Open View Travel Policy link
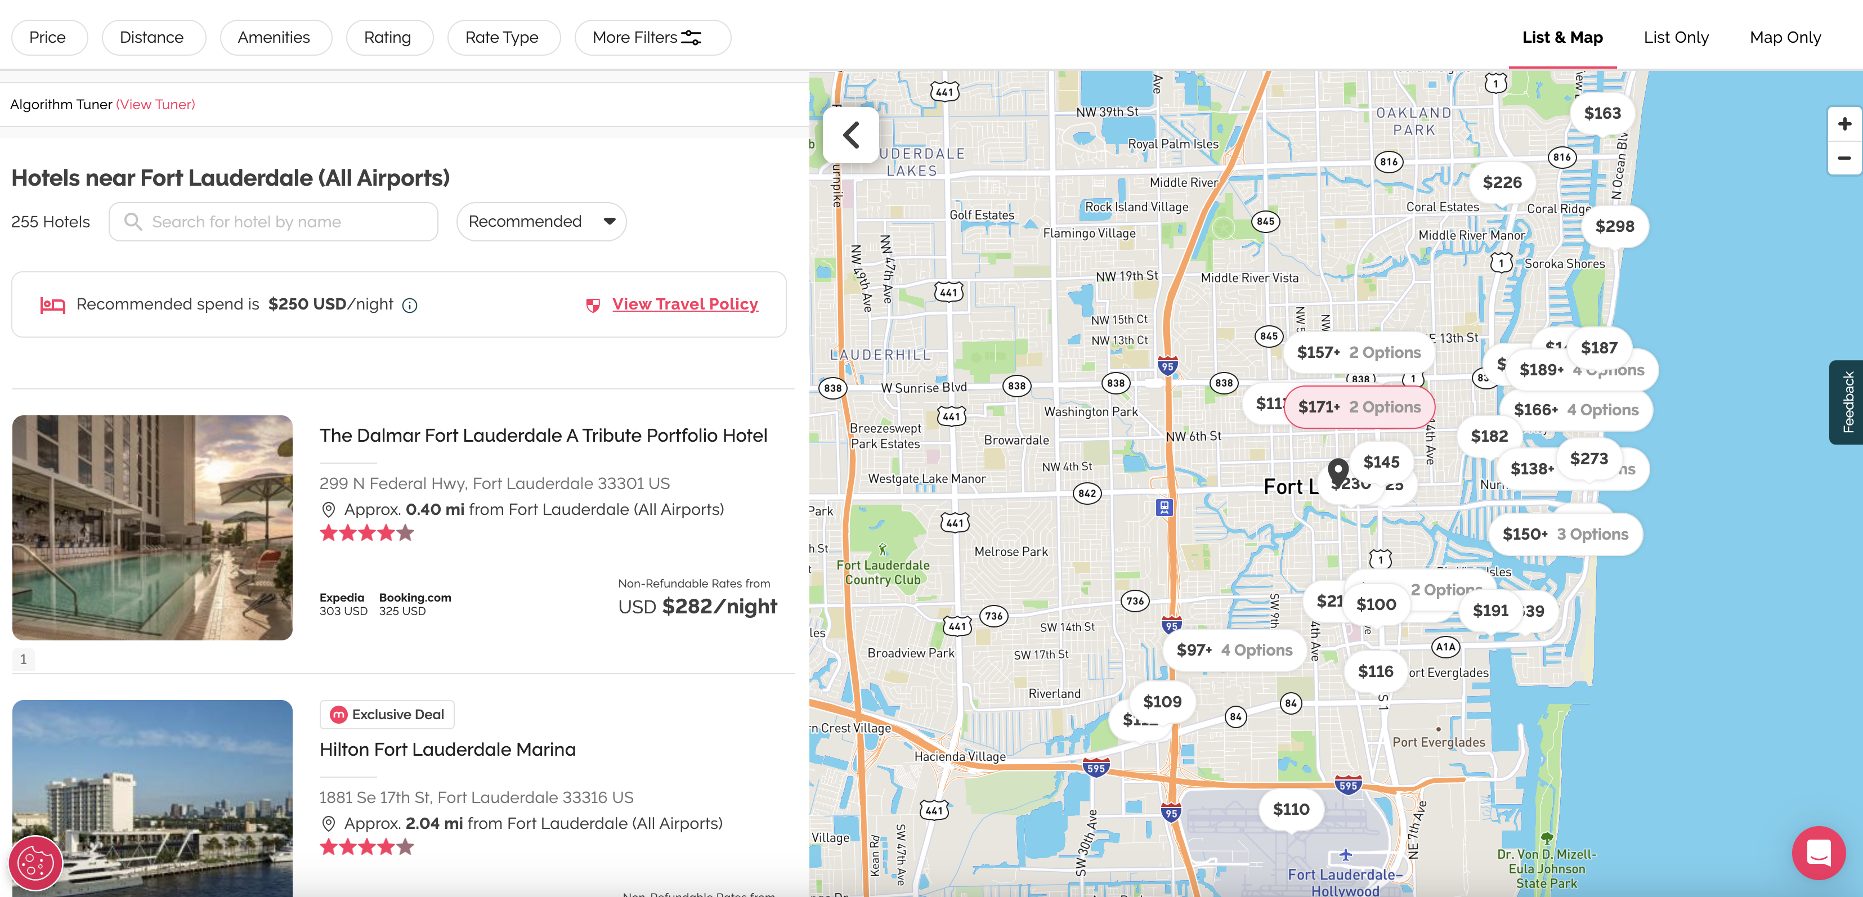Viewport: 1863px width, 897px height. pos(685,304)
